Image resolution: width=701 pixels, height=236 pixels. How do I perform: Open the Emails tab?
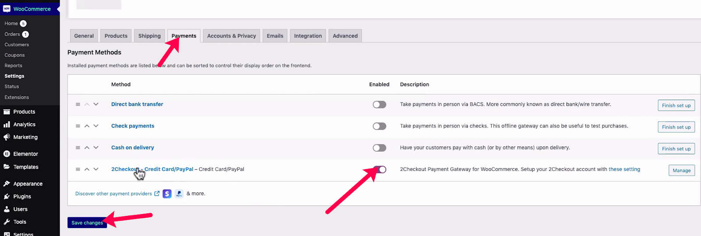(275, 36)
